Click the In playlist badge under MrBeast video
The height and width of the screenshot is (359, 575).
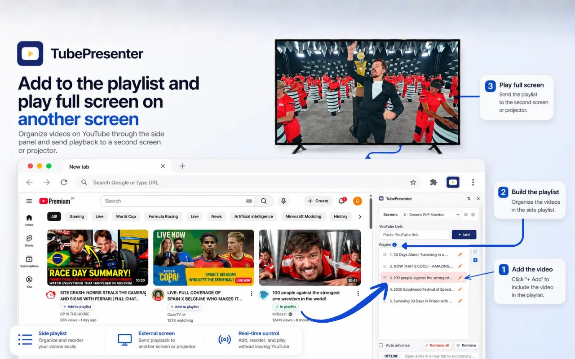point(286,306)
